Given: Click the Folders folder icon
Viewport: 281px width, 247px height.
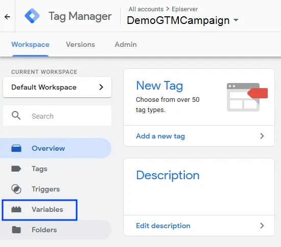Looking at the screenshot, I should 16,230.
